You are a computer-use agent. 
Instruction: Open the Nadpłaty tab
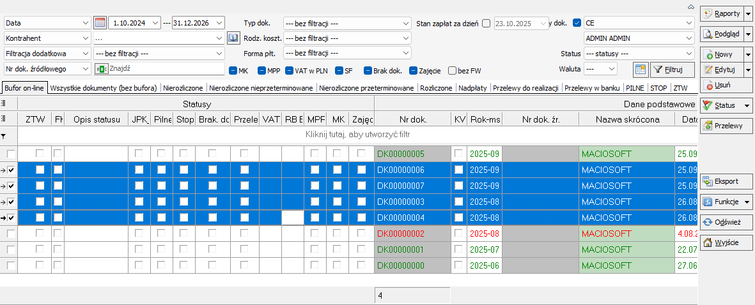click(x=473, y=88)
